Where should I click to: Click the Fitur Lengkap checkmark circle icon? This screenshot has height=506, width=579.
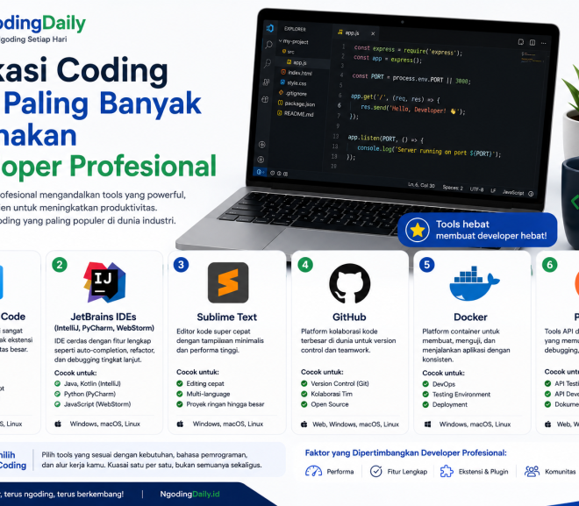pyautogui.click(x=375, y=471)
